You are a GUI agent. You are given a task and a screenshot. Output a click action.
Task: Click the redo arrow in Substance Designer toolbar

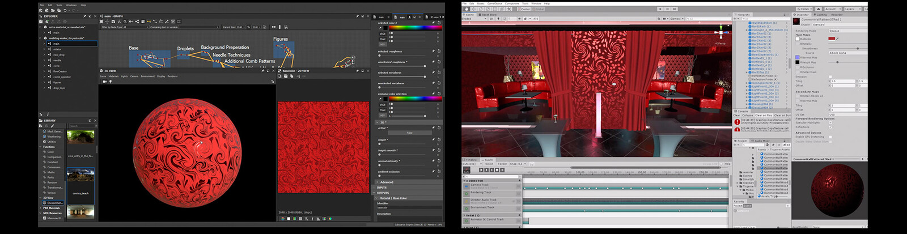tap(74, 10)
